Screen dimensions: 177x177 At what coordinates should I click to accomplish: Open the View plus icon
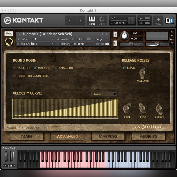pyautogui.click(x=158, y=20)
